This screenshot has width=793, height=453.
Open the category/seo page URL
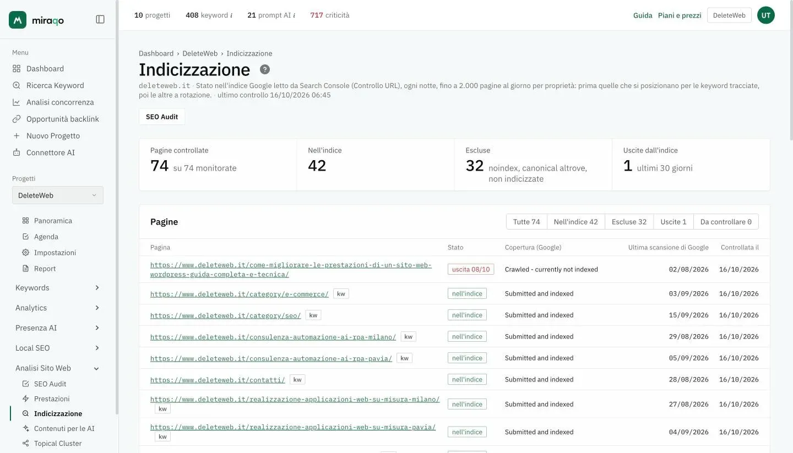click(x=226, y=315)
